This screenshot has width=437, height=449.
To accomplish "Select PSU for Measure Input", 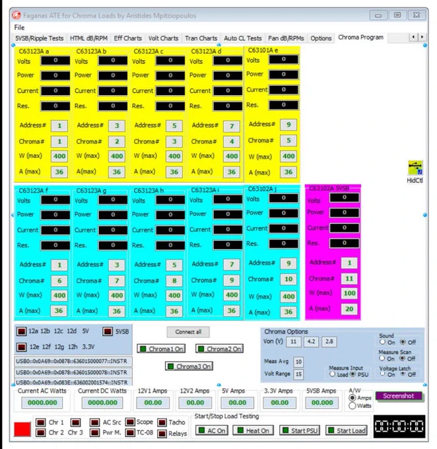I will 353,374.
